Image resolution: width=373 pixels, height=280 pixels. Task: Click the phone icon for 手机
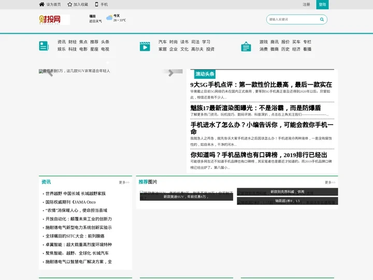(x=96, y=4)
